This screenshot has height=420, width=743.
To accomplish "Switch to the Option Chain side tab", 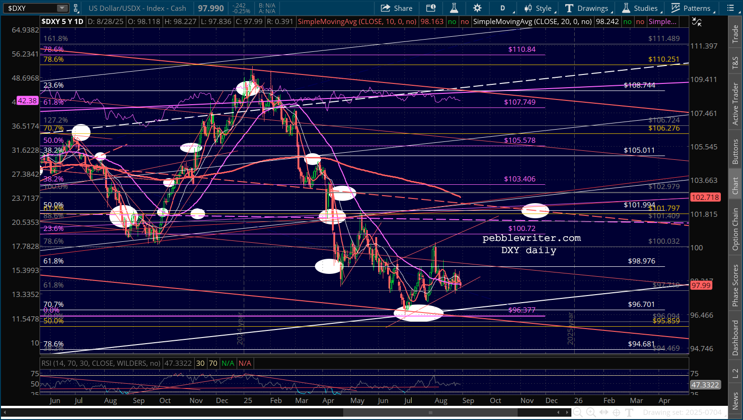I will [x=735, y=230].
